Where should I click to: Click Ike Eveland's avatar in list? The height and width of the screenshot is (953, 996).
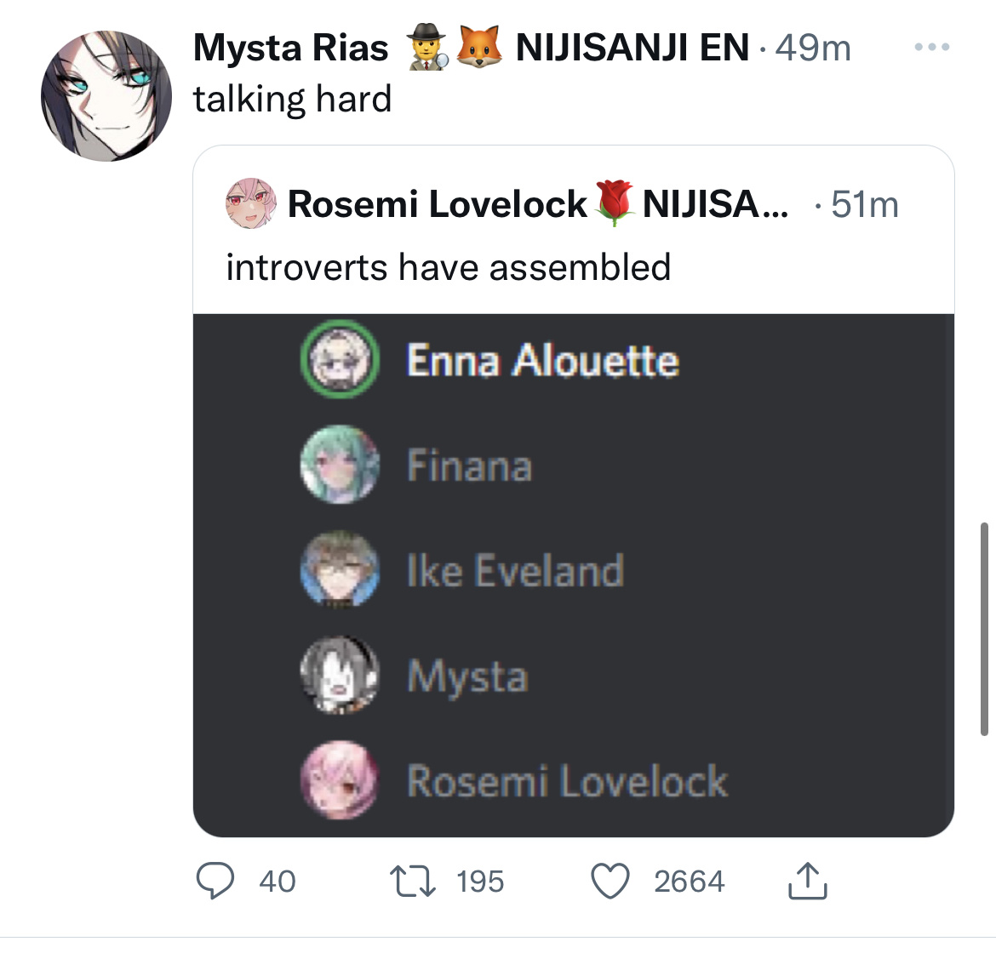(340, 569)
